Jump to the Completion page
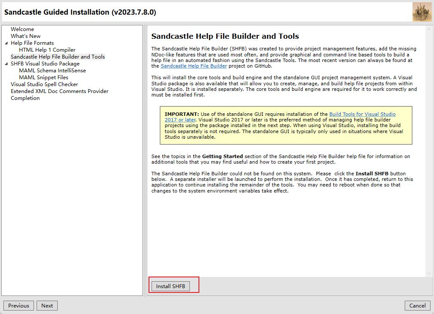This screenshot has height=314, width=434. (25, 98)
